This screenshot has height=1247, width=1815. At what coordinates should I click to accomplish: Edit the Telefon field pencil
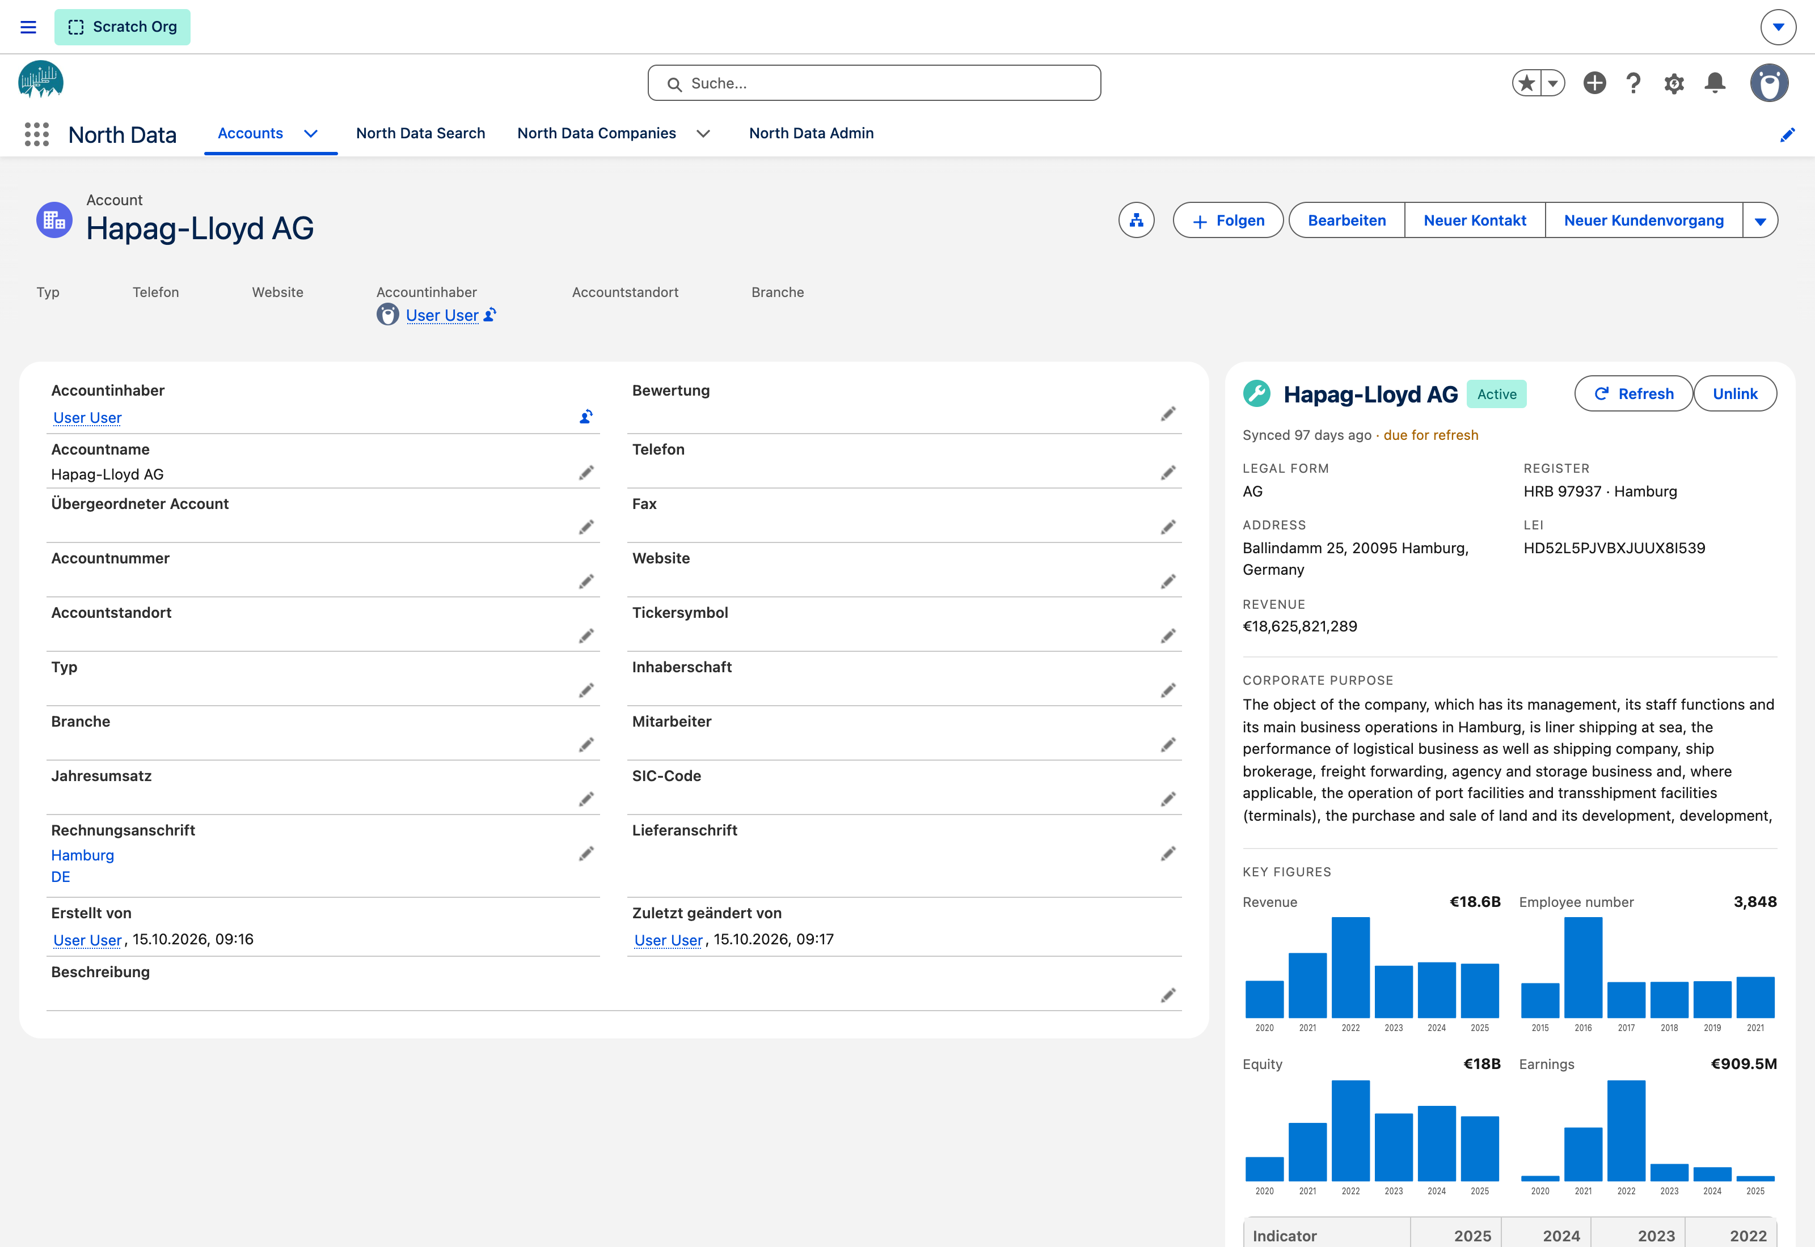tap(1168, 473)
